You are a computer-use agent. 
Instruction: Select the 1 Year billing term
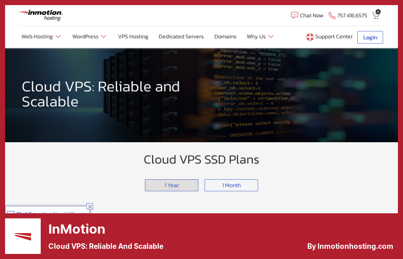coord(171,185)
